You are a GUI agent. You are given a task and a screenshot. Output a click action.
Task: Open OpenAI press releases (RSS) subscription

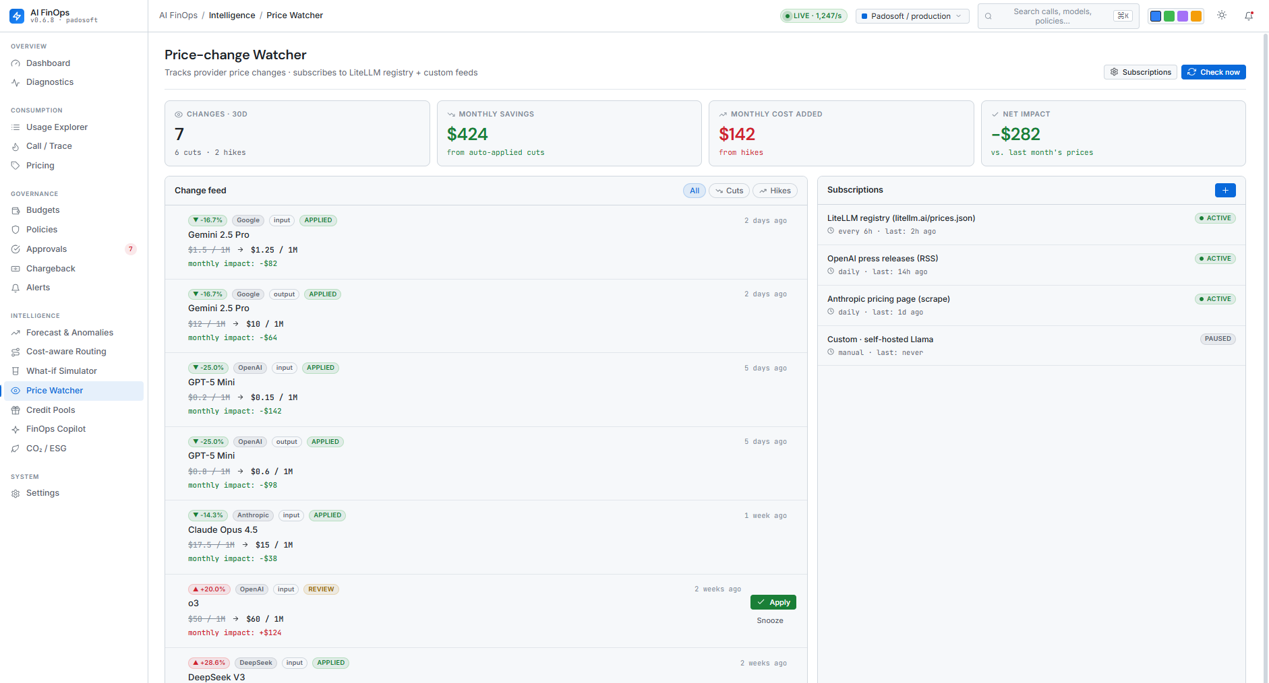click(x=1031, y=265)
